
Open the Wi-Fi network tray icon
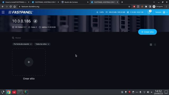click(x=144, y=92)
